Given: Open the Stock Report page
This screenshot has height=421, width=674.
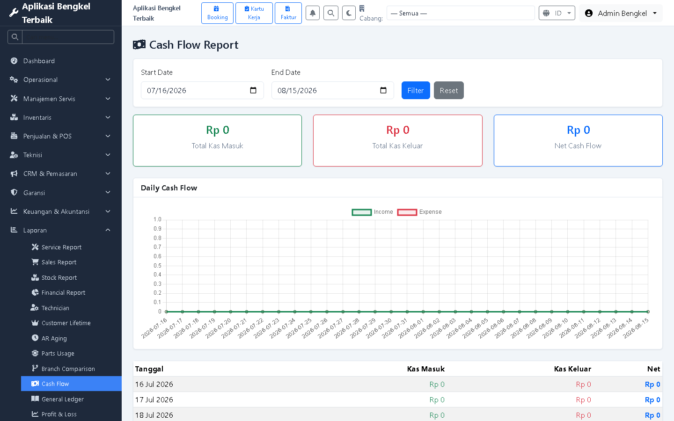Looking at the screenshot, I should click(x=71, y=277).
